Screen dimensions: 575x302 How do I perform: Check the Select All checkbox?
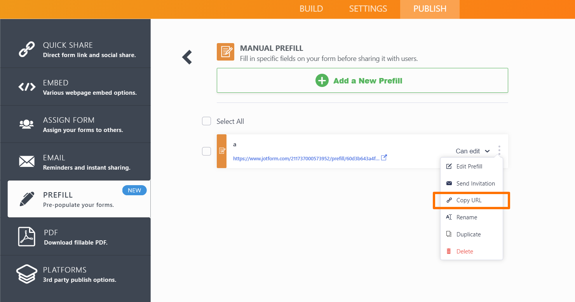[x=206, y=121]
